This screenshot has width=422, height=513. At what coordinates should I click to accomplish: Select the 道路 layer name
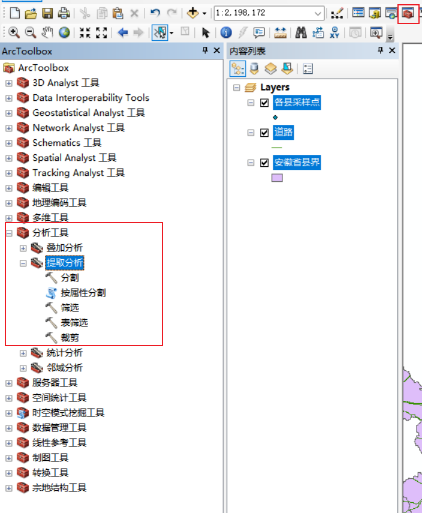point(284,132)
